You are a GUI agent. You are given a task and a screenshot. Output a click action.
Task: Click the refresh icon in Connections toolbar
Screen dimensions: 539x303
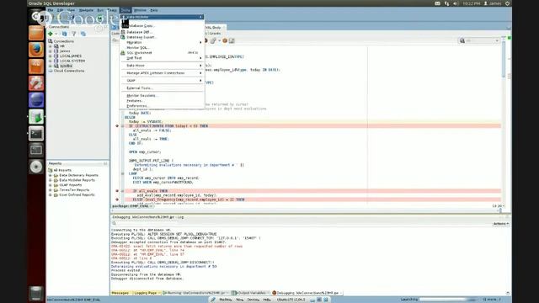[64, 34]
